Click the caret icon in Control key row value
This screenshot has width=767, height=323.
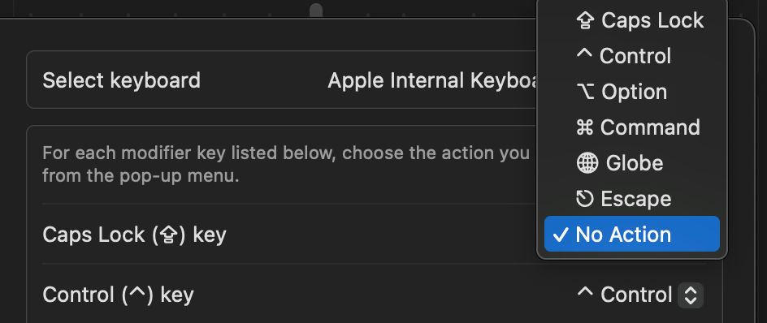pos(584,292)
